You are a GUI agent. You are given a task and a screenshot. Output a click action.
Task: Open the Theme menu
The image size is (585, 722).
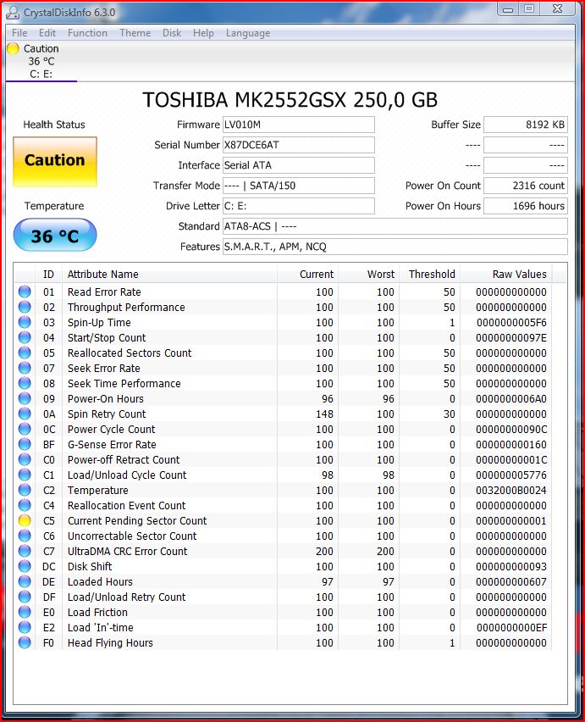coord(135,33)
